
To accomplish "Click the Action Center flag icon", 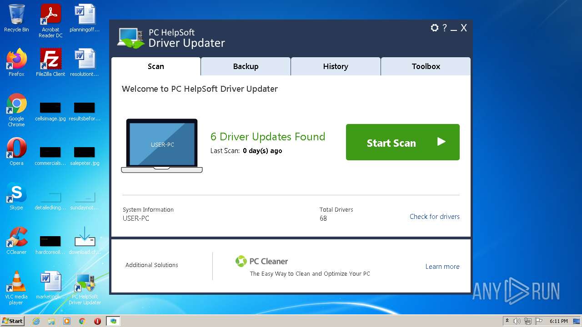I will pyautogui.click(x=539, y=321).
